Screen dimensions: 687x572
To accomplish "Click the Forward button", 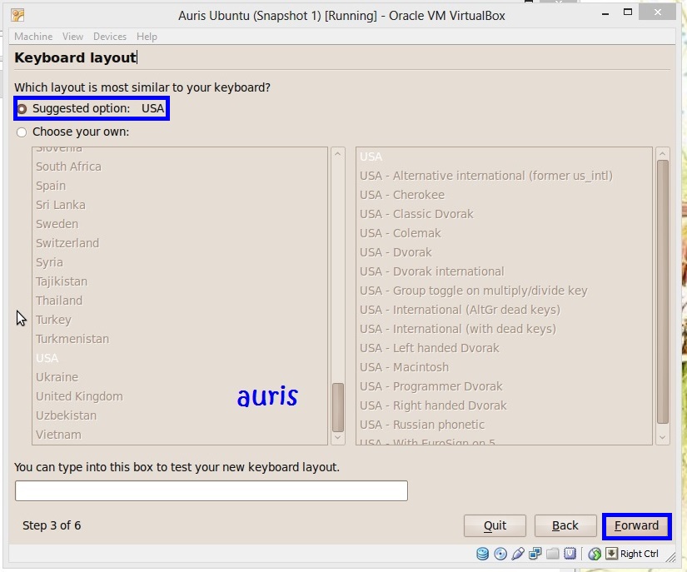I will [x=636, y=525].
